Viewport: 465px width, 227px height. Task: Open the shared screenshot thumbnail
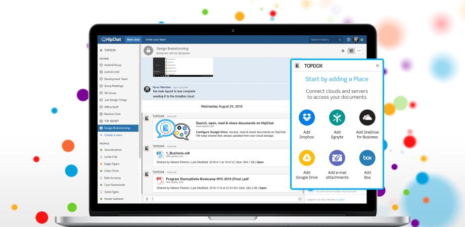[x=183, y=67]
